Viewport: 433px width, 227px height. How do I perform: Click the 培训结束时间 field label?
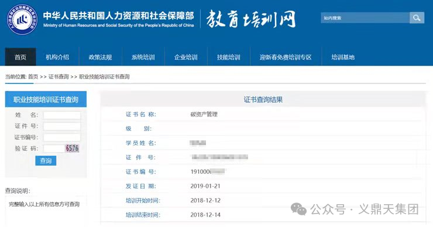[143, 215]
